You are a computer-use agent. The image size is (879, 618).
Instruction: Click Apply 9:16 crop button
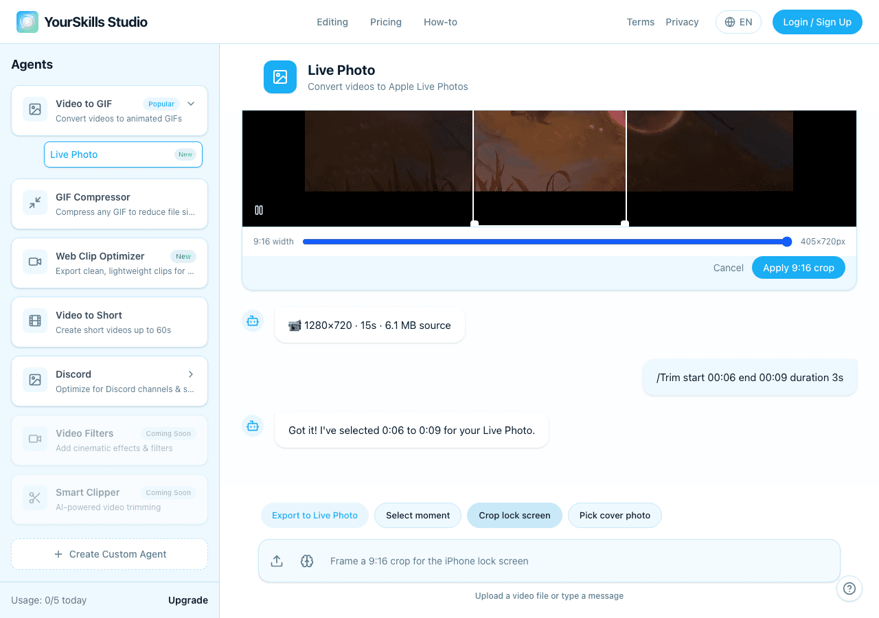tap(799, 268)
